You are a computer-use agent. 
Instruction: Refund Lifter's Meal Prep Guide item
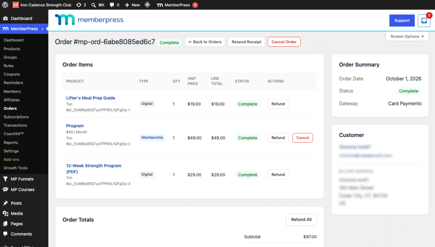(278, 104)
